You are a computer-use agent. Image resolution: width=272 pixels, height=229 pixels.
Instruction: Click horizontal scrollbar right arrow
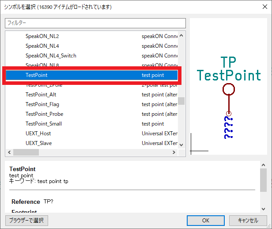coord(174,152)
